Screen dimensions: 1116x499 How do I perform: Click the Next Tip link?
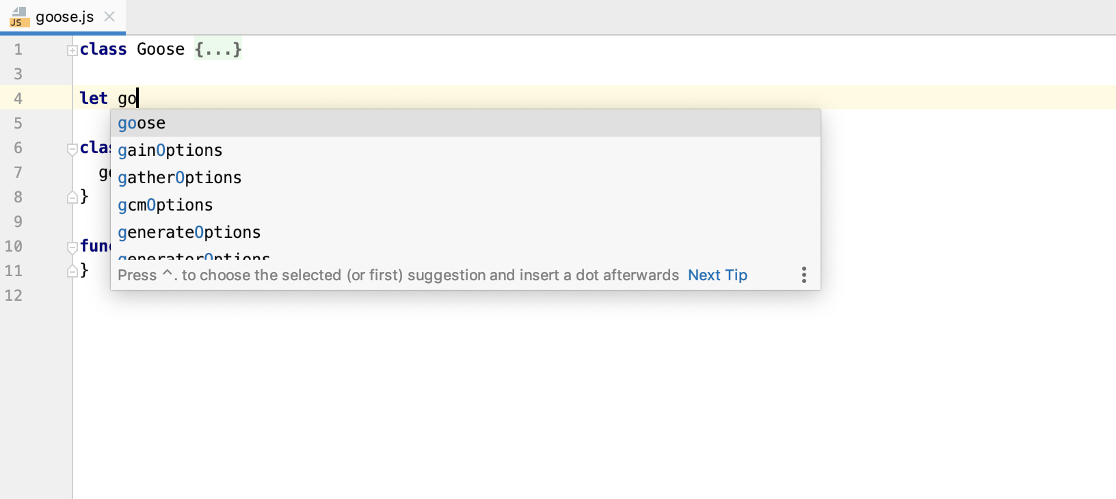tap(717, 275)
